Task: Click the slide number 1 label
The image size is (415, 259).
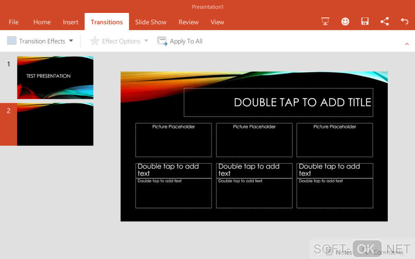Action: pos(9,64)
